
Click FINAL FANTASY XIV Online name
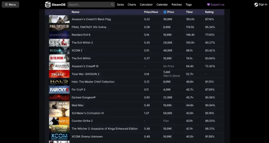click(89, 27)
